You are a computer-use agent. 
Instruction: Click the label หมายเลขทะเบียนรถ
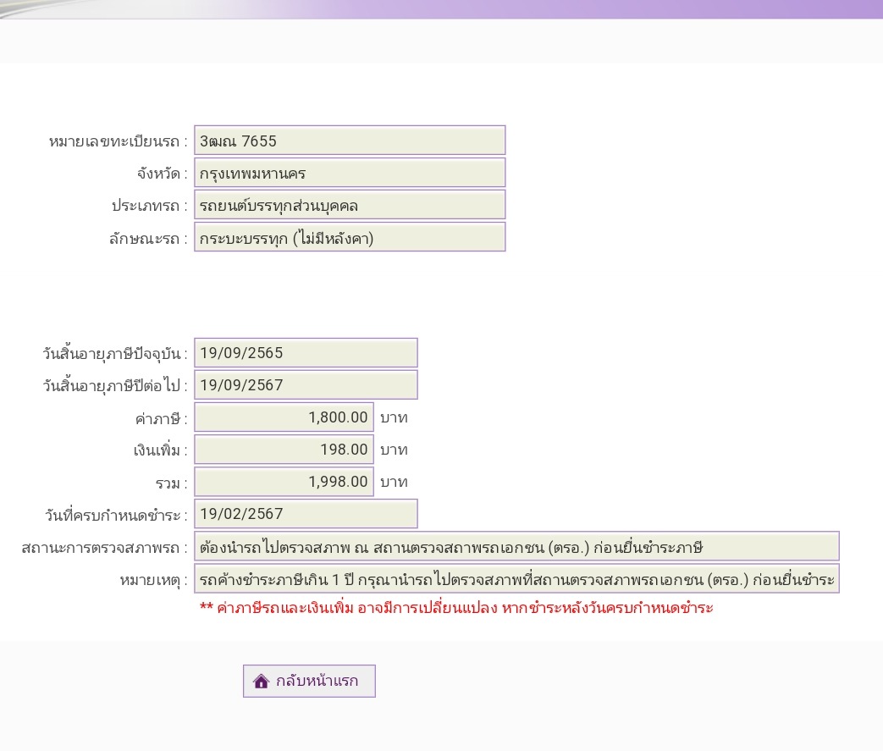(118, 141)
